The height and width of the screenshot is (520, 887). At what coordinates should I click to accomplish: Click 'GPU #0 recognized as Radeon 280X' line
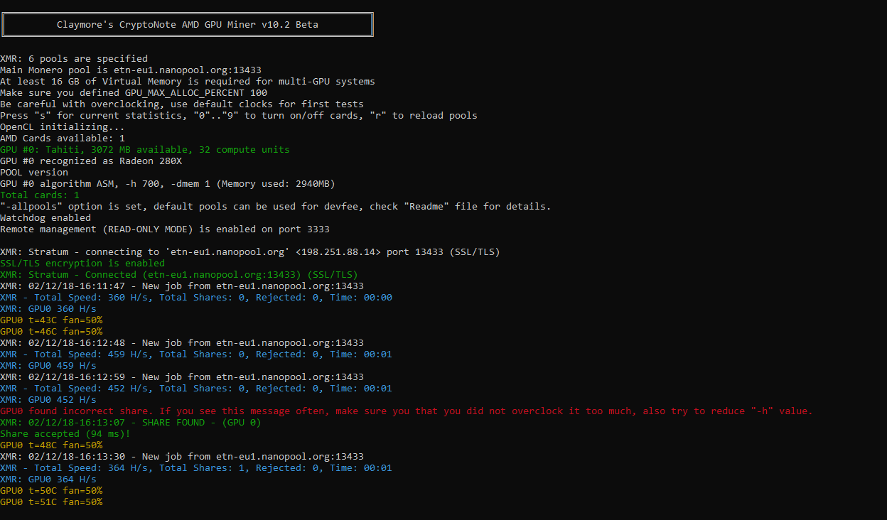tap(91, 161)
